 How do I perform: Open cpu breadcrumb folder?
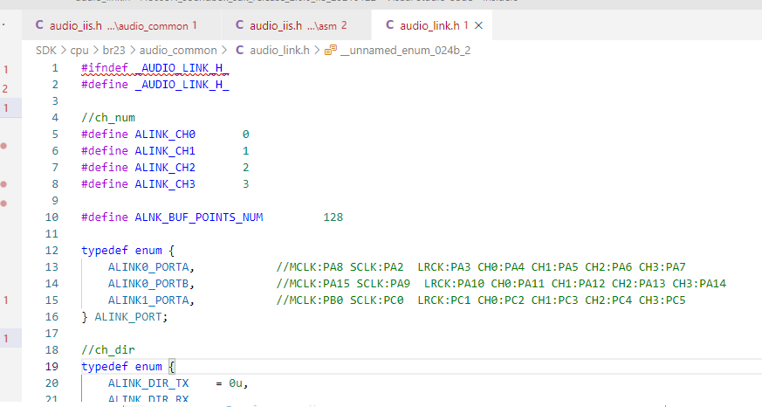click(79, 50)
